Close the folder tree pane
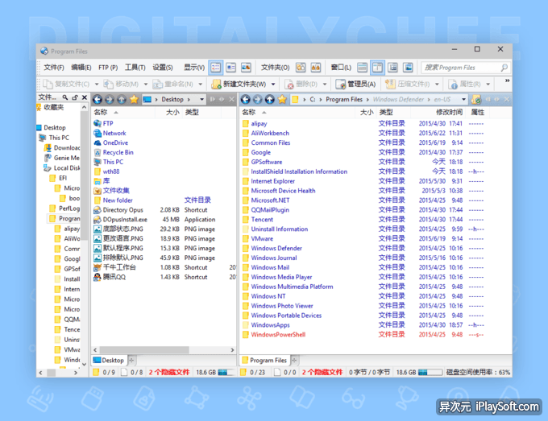Screen dimensions: 548x421 [85, 97]
